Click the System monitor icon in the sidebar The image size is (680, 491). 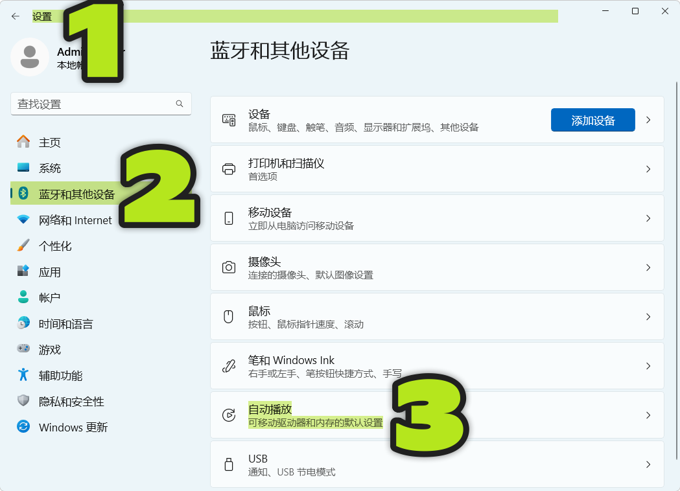coord(23,168)
